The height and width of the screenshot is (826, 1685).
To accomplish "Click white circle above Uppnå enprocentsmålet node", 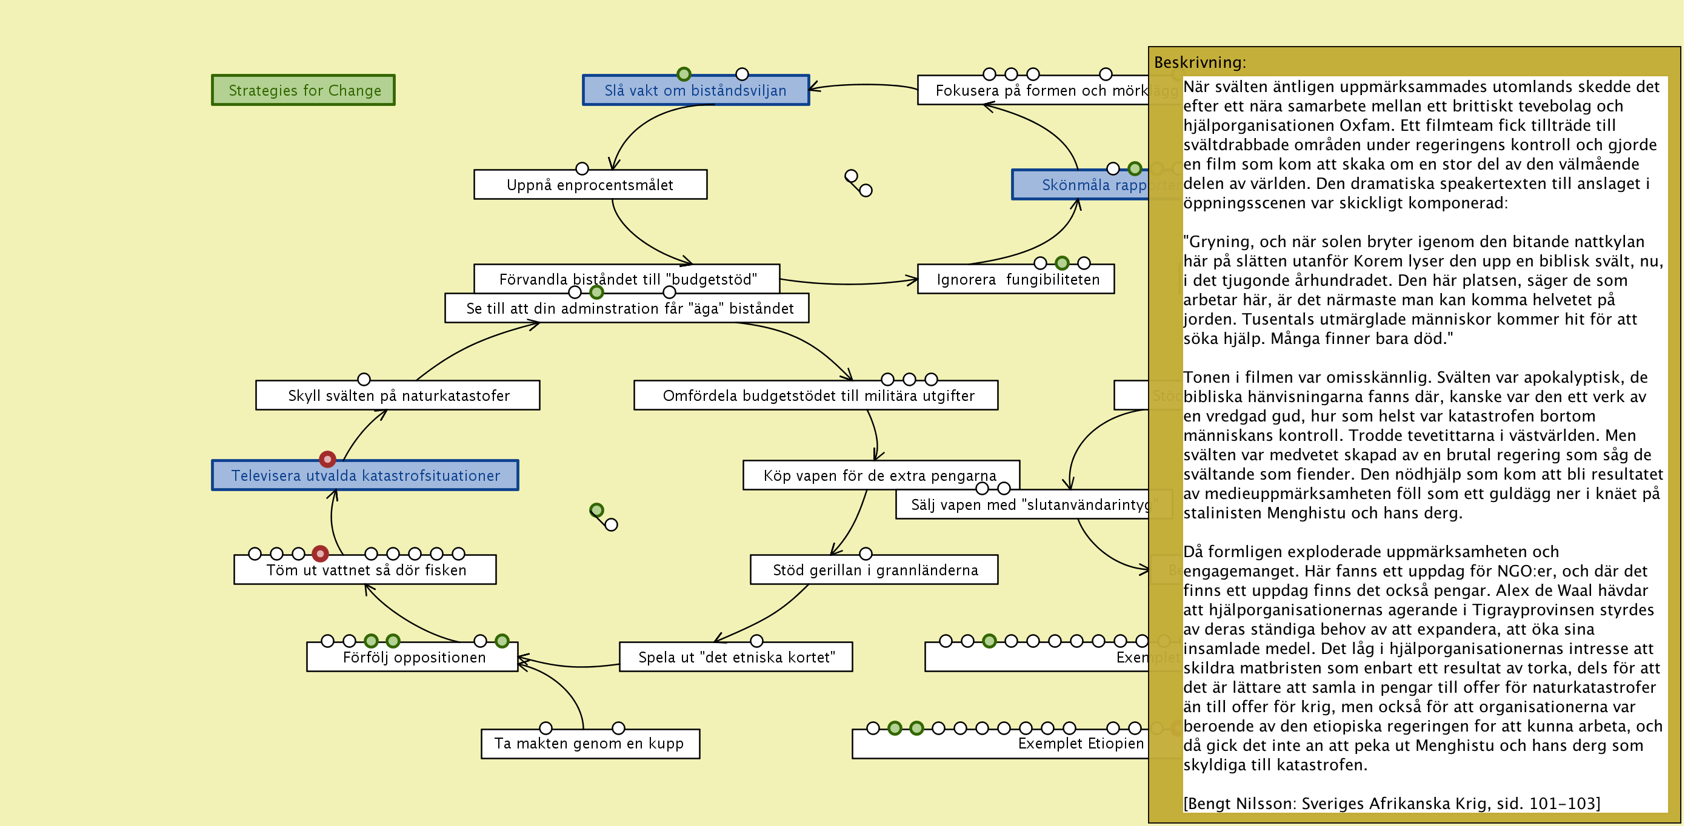I will tap(582, 168).
